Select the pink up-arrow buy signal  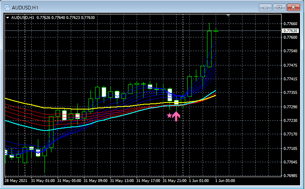point(176,116)
